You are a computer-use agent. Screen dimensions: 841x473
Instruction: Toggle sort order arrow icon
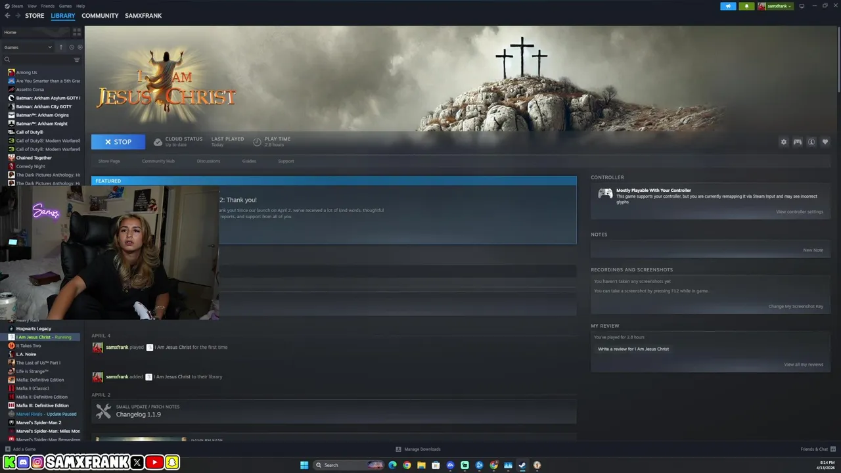pyautogui.click(x=61, y=47)
